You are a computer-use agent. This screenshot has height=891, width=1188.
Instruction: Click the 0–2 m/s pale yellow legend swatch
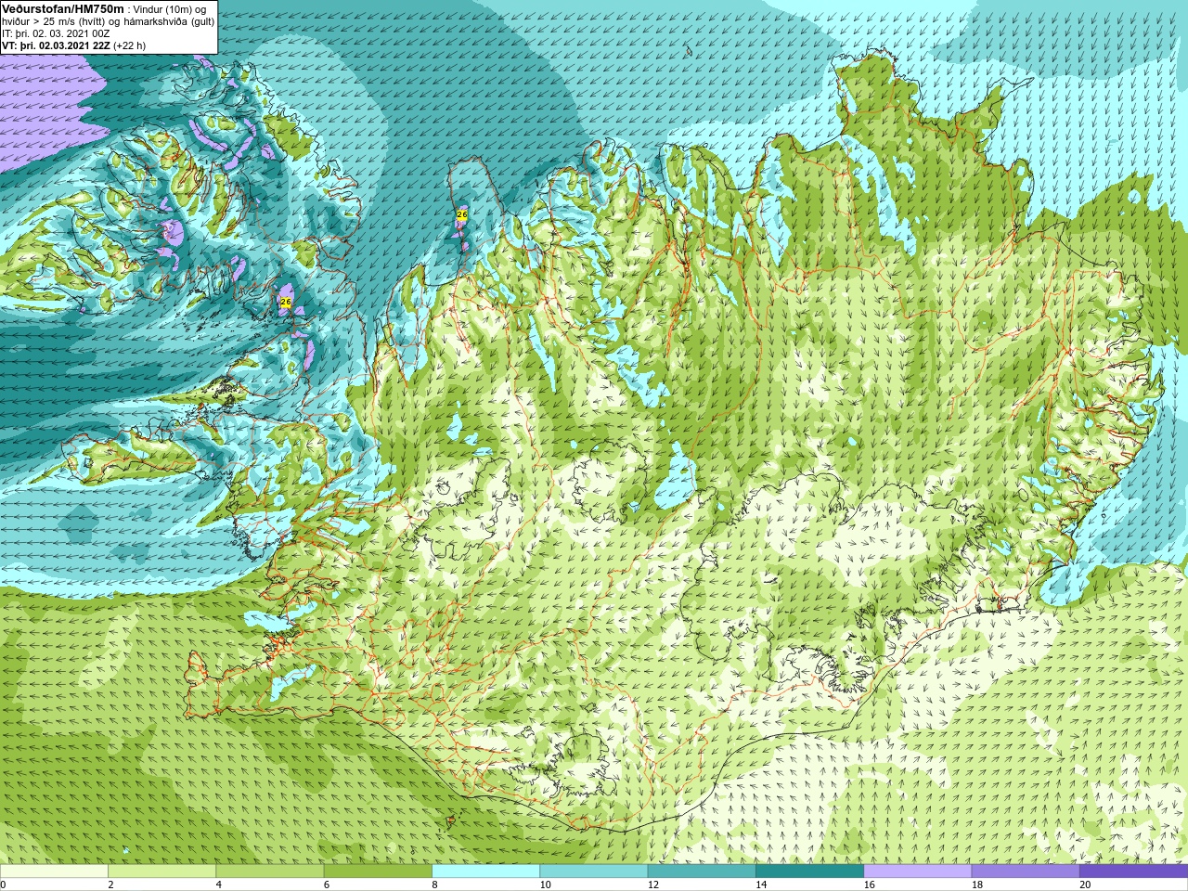[x=54, y=872]
